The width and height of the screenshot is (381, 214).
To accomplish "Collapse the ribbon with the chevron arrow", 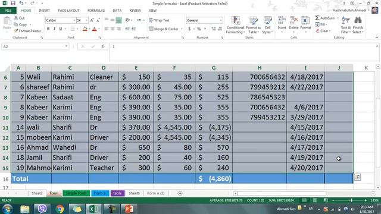I will (377, 37).
